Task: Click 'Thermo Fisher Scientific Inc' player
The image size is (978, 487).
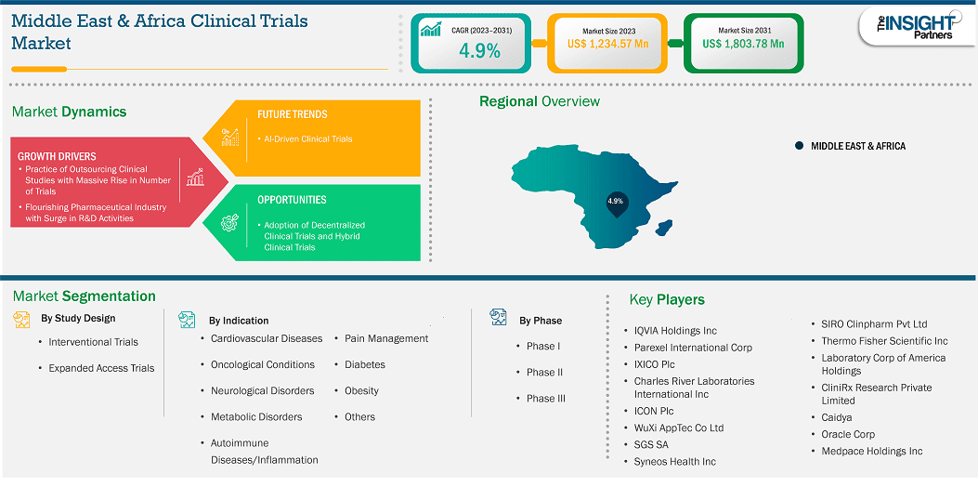Action: tap(884, 341)
